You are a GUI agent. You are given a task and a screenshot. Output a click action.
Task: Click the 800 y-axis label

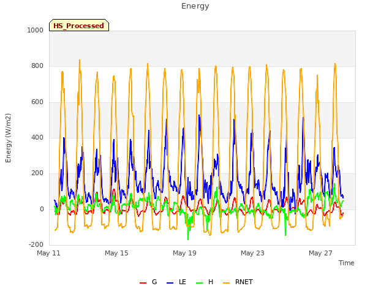(37, 66)
